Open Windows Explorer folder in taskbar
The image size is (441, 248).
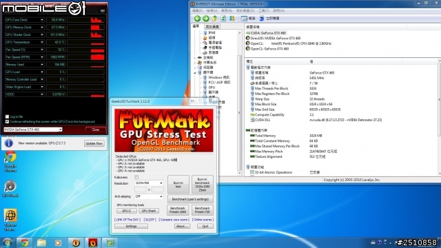click(41, 242)
